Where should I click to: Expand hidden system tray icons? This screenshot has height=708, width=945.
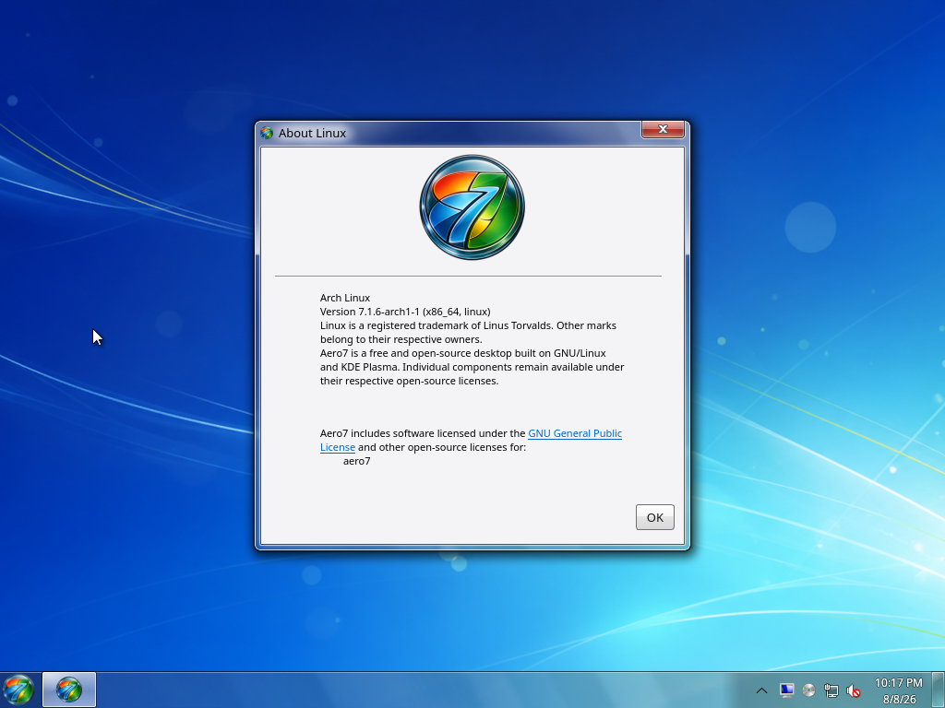[761, 690]
